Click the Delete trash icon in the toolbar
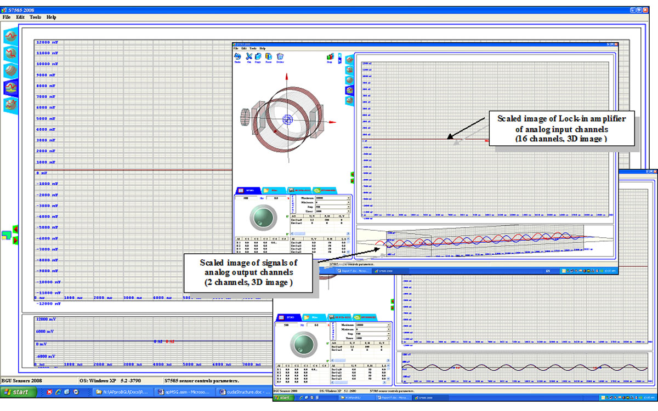 280,56
